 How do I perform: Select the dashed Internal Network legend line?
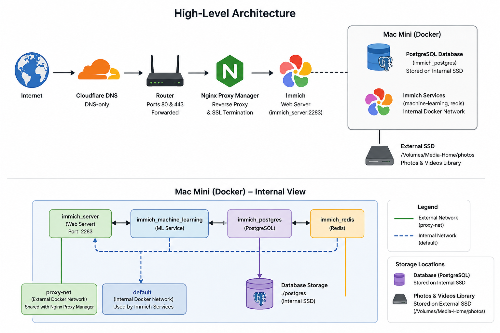404,236
